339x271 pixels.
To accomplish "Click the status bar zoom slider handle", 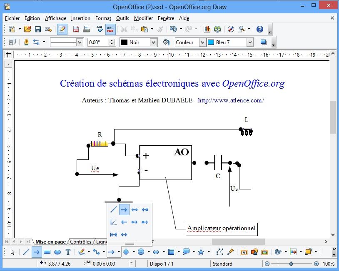I will pos(291,264).
